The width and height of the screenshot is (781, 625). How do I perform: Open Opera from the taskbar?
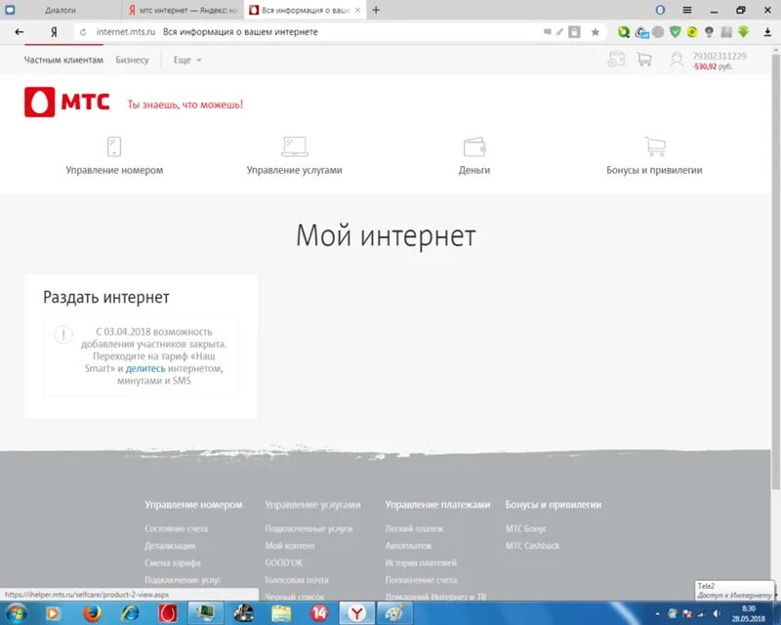click(x=168, y=613)
